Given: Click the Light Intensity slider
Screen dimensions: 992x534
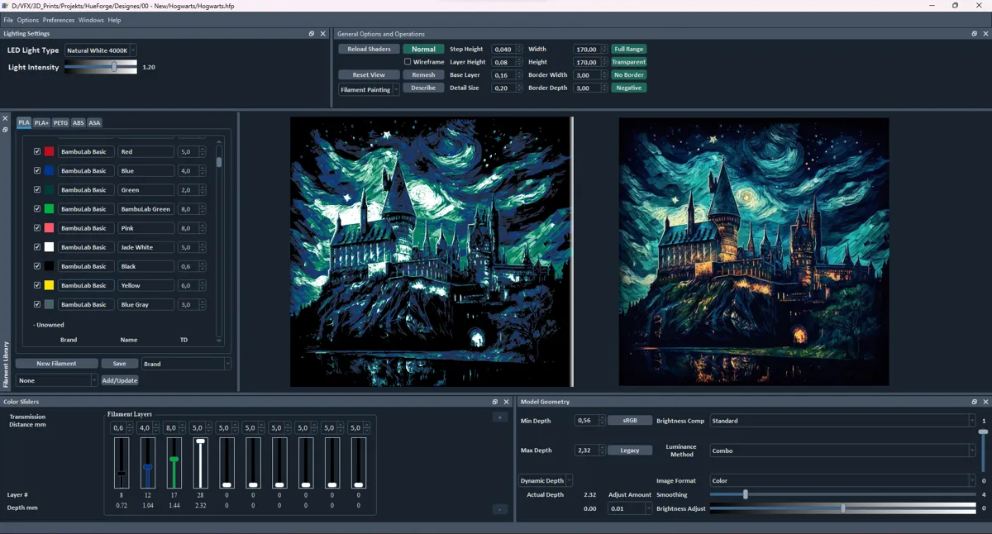Looking at the screenshot, I should 101,67.
